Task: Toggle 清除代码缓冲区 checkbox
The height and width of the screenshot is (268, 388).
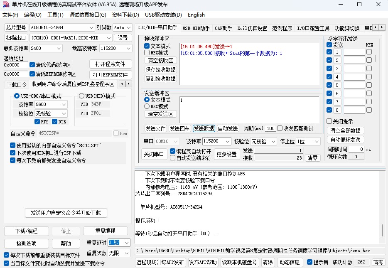Action: click(32, 65)
